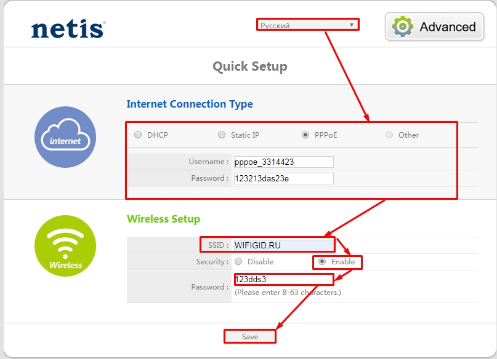Click the Internet Connection Type heading
This screenshot has width=497, height=359.
190,104
